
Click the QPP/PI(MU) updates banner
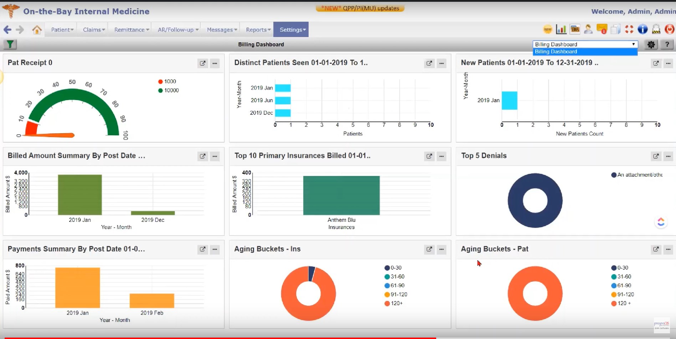click(x=360, y=8)
